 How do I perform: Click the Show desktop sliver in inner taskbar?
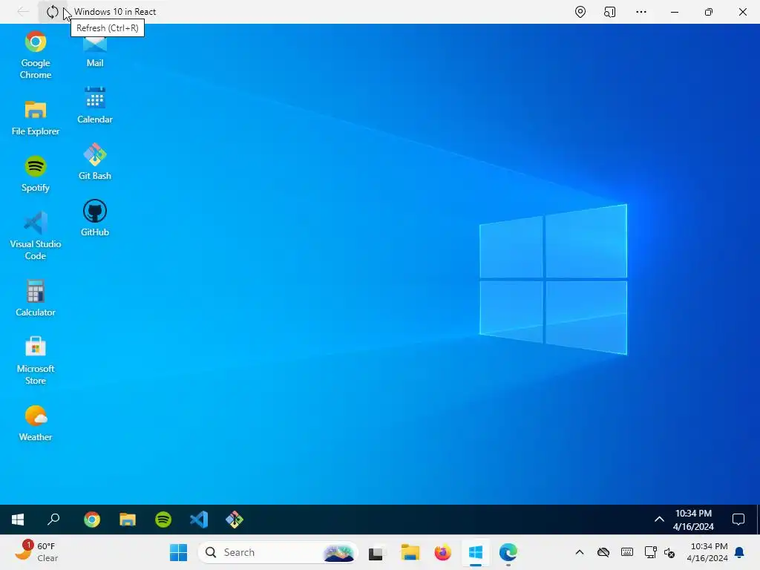[x=758, y=520]
